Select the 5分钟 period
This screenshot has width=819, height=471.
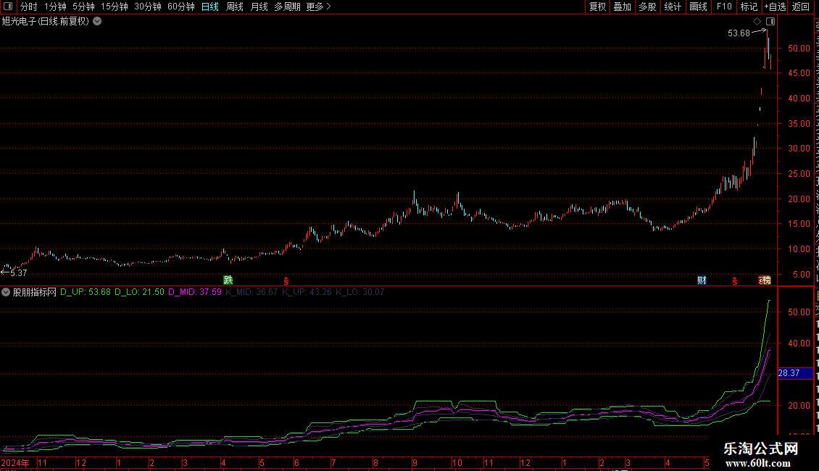point(83,7)
